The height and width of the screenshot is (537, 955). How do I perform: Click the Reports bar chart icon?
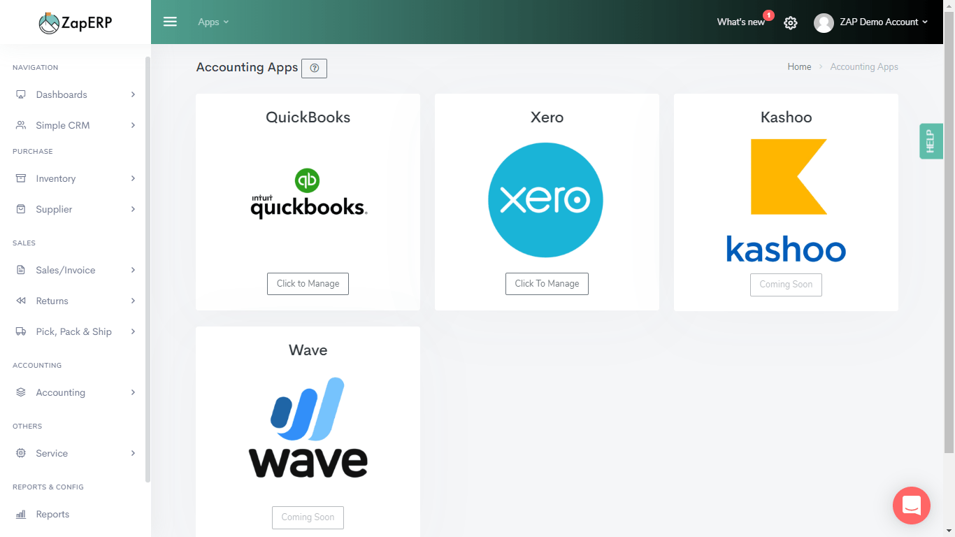pos(21,514)
